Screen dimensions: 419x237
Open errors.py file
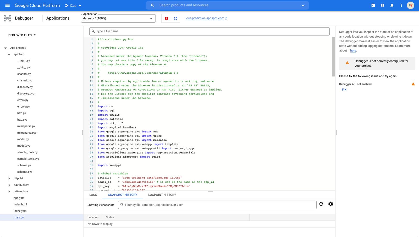coord(23,100)
